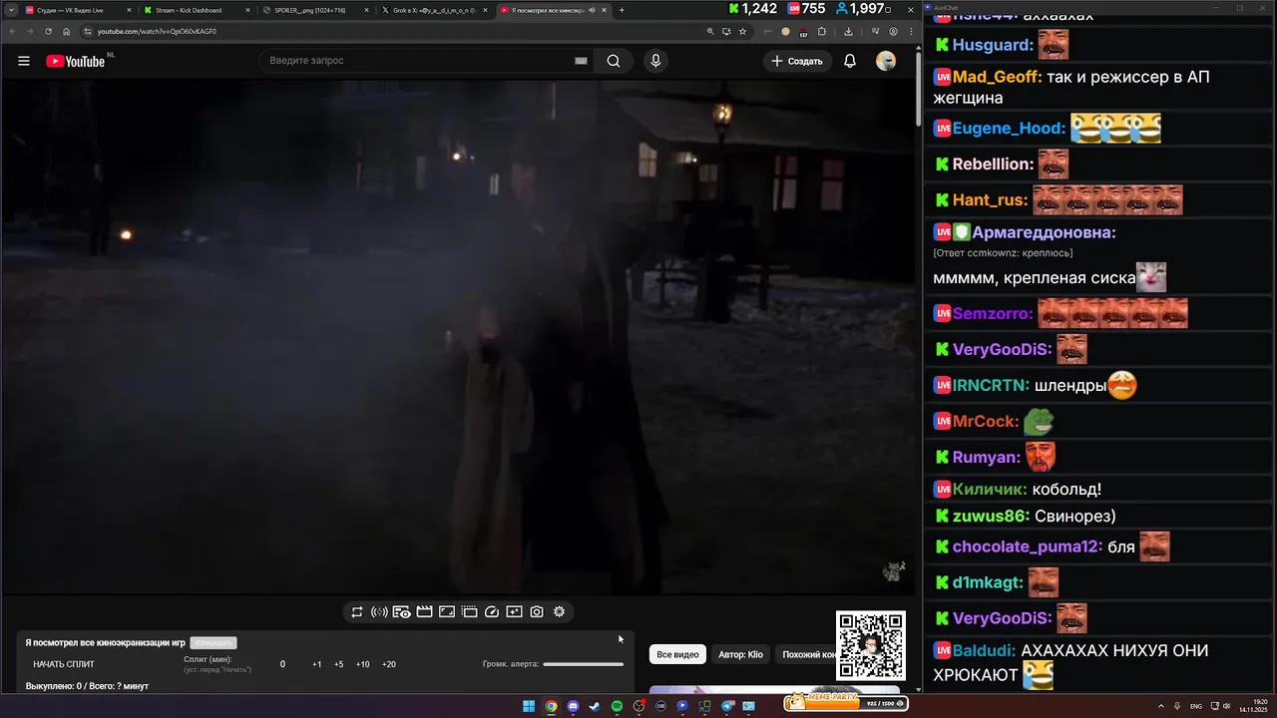Click the MEME PARTY progress widget
The height and width of the screenshot is (718, 1277).
[x=845, y=701]
